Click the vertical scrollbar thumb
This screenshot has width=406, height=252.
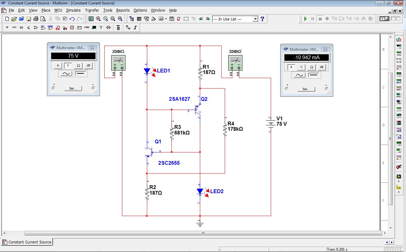coord(391,138)
